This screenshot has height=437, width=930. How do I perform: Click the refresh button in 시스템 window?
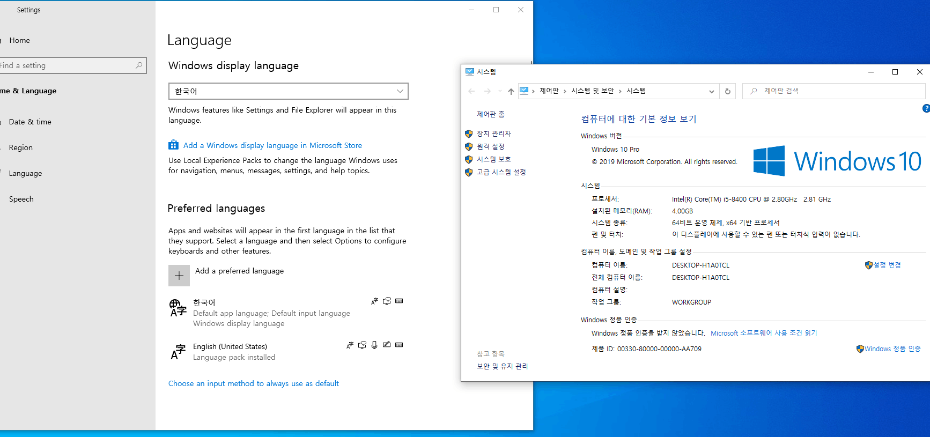pyautogui.click(x=728, y=91)
